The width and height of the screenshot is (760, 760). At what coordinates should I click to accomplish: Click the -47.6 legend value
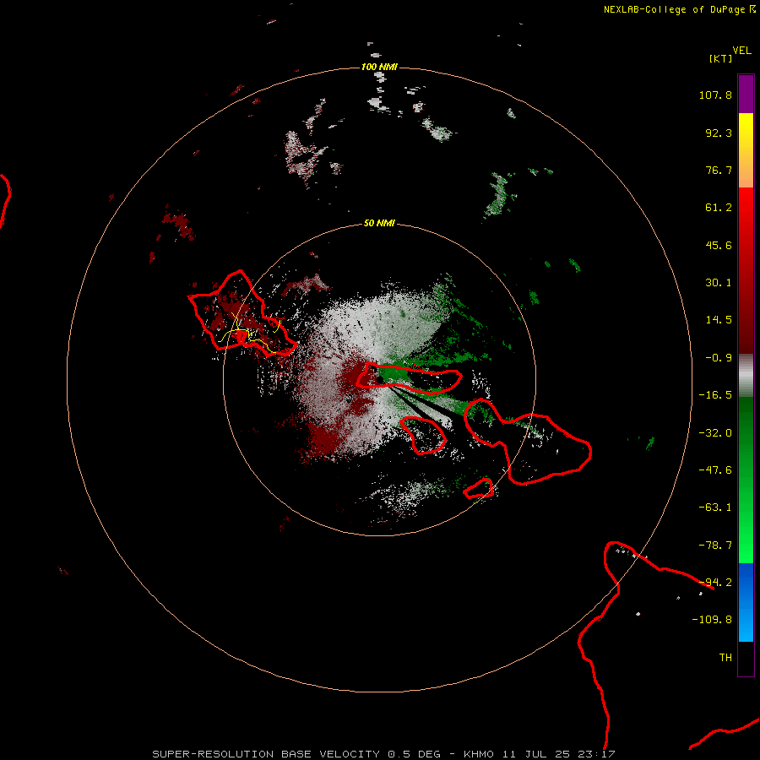pyautogui.click(x=715, y=470)
